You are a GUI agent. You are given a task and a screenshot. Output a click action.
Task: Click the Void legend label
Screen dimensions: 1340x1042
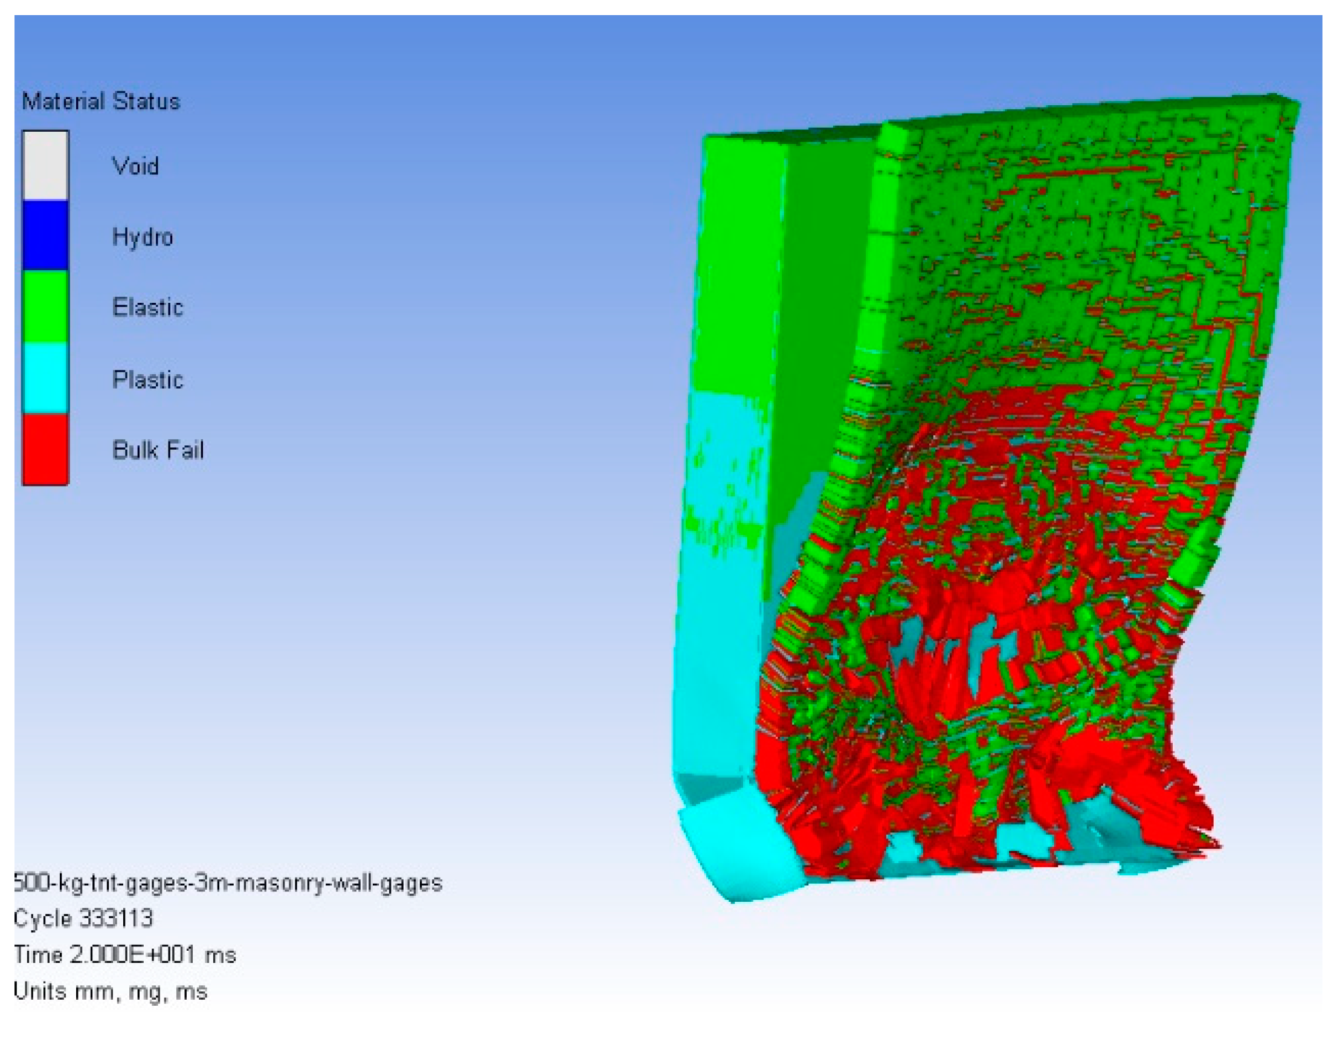135,166
